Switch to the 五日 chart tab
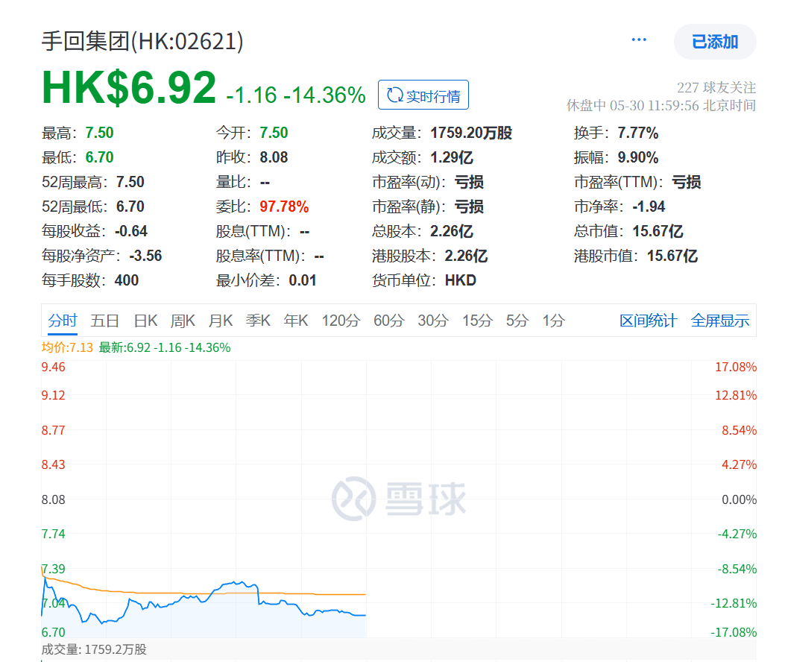The height and width of the screenshot is (662, 785). pyautogui.click(x=104, y=321)
